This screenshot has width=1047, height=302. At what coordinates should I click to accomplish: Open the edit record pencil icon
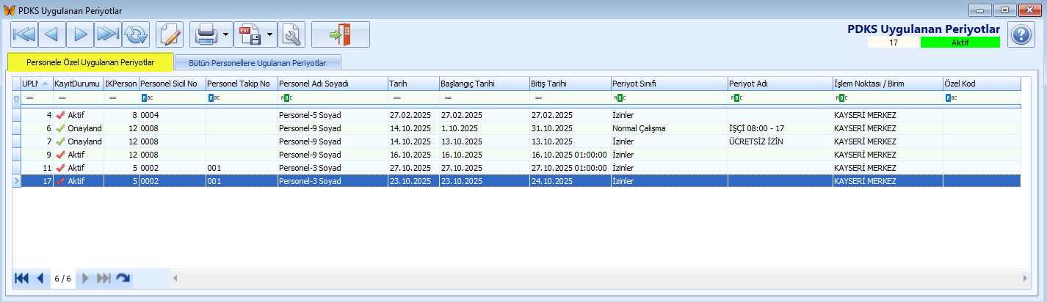pyautogui.click(x=170, y=34)
